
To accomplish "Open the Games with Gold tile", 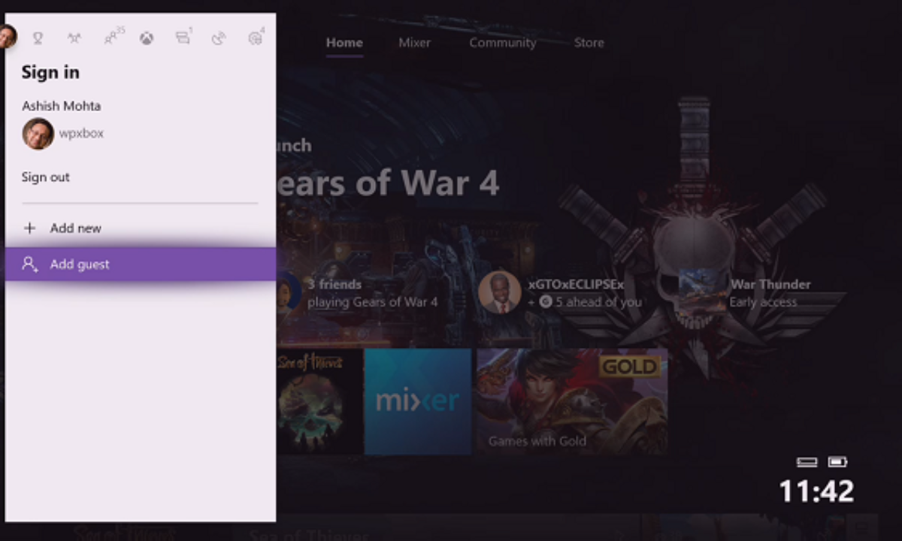I will 572,401.
